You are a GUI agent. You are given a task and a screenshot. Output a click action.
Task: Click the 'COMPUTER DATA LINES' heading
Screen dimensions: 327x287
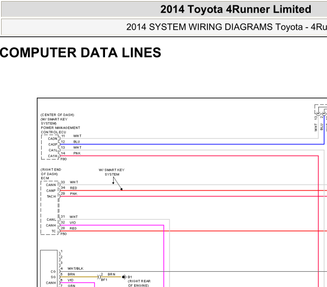click(x=81, y=53)
